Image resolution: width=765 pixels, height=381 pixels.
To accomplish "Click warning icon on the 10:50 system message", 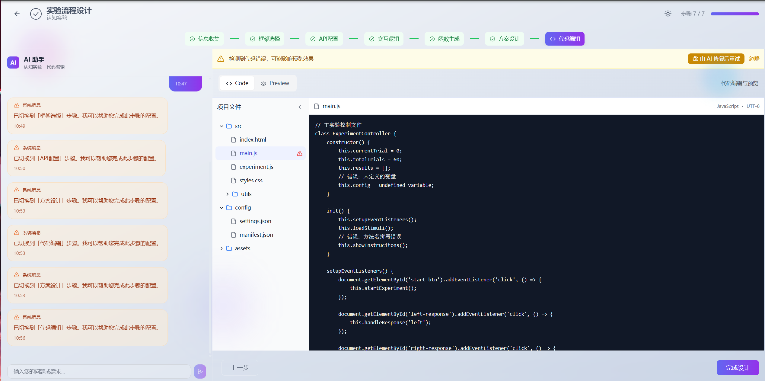I will coord(17,148).
